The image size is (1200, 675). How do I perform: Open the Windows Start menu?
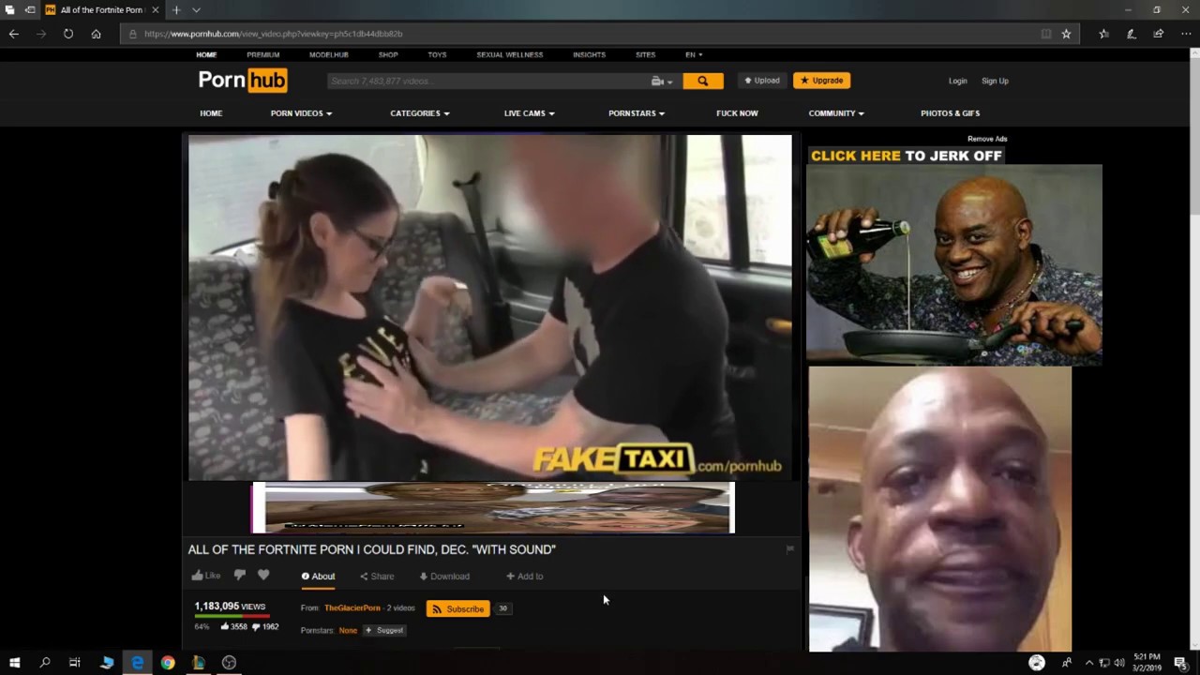(14, 663)
